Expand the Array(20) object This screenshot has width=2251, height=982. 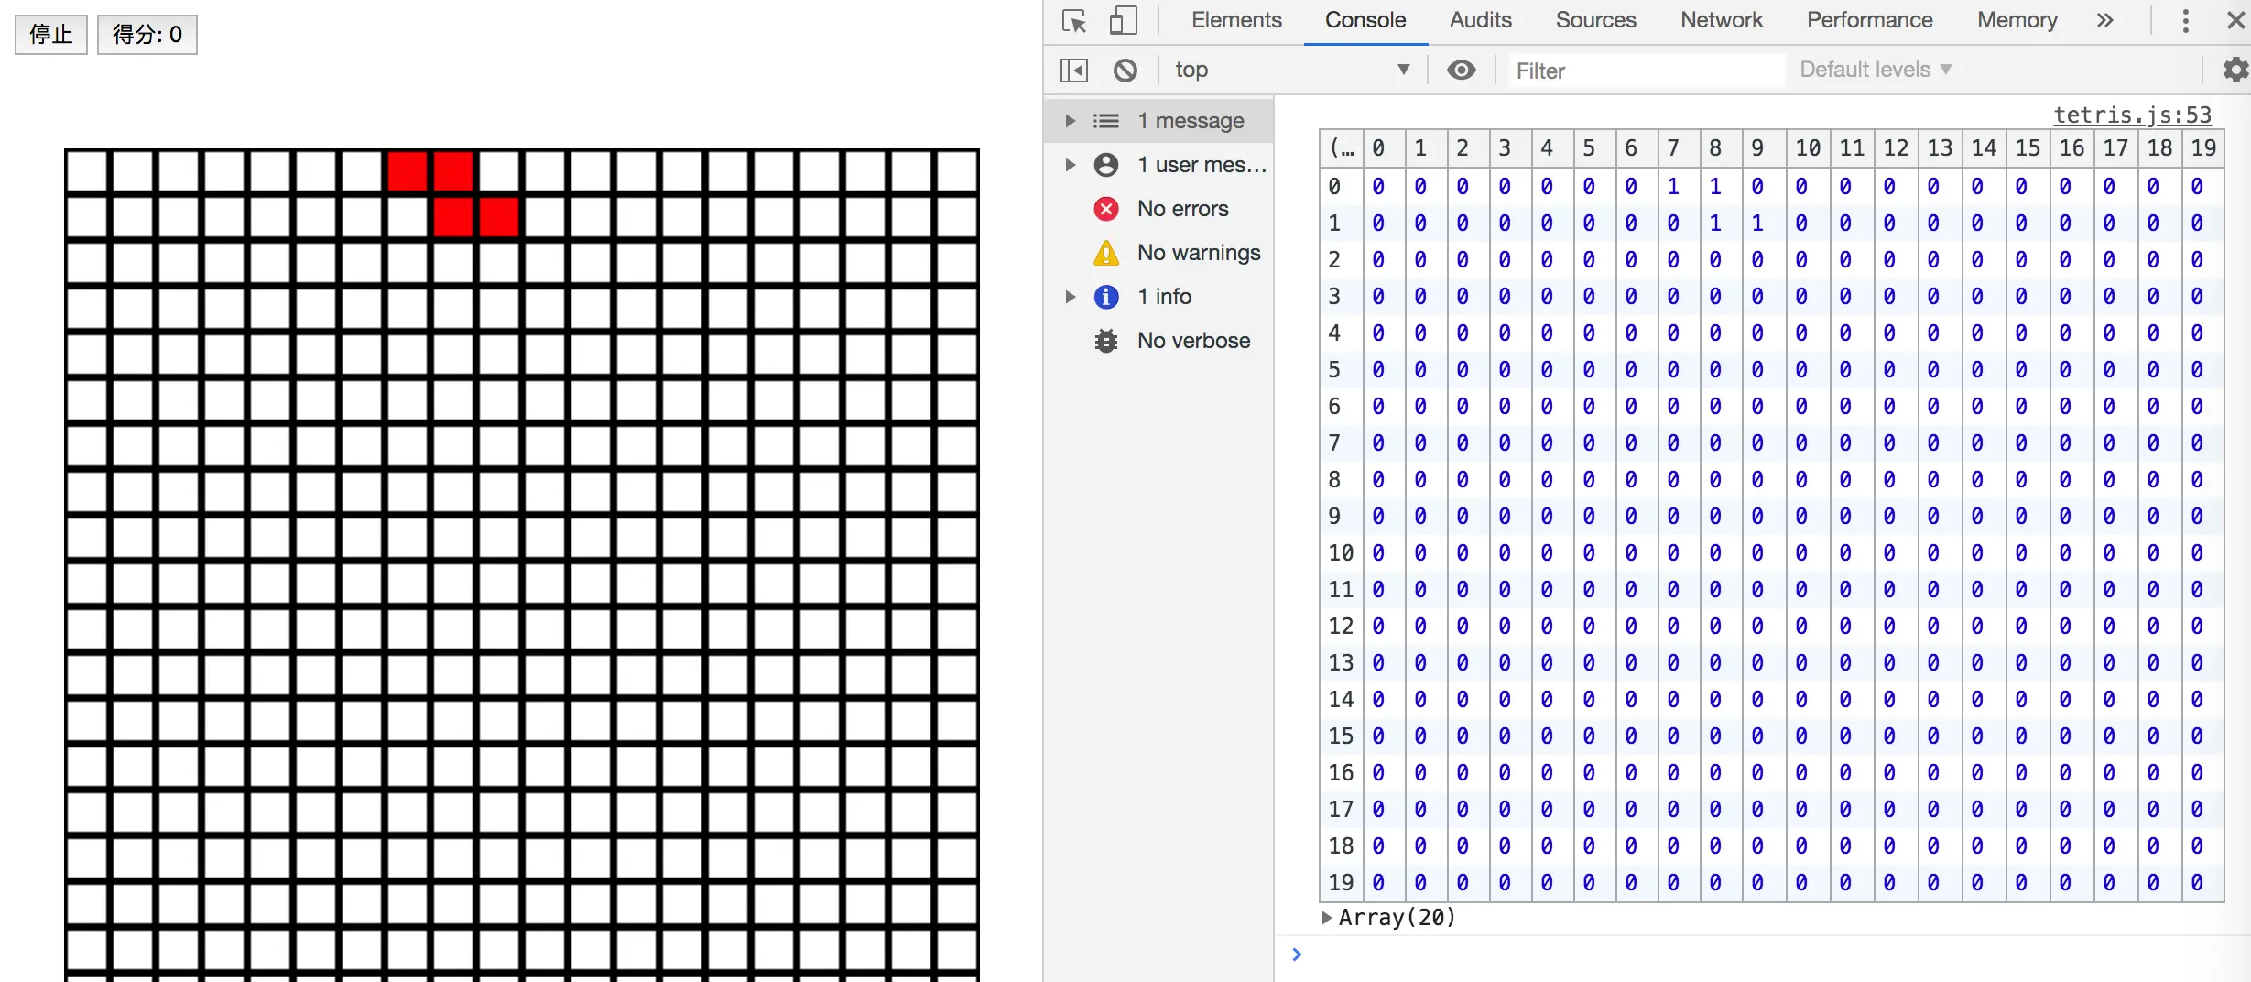tap(1326, 917)
